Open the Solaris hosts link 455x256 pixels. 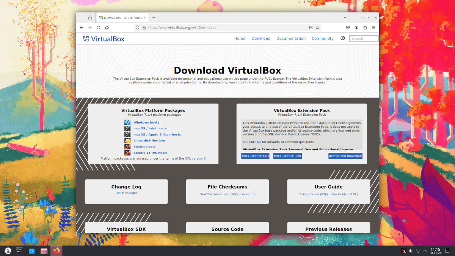pyautogui.click(x=144, y=147)
